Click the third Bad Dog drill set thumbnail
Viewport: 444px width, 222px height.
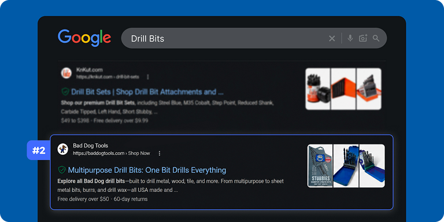pos(372,166)
